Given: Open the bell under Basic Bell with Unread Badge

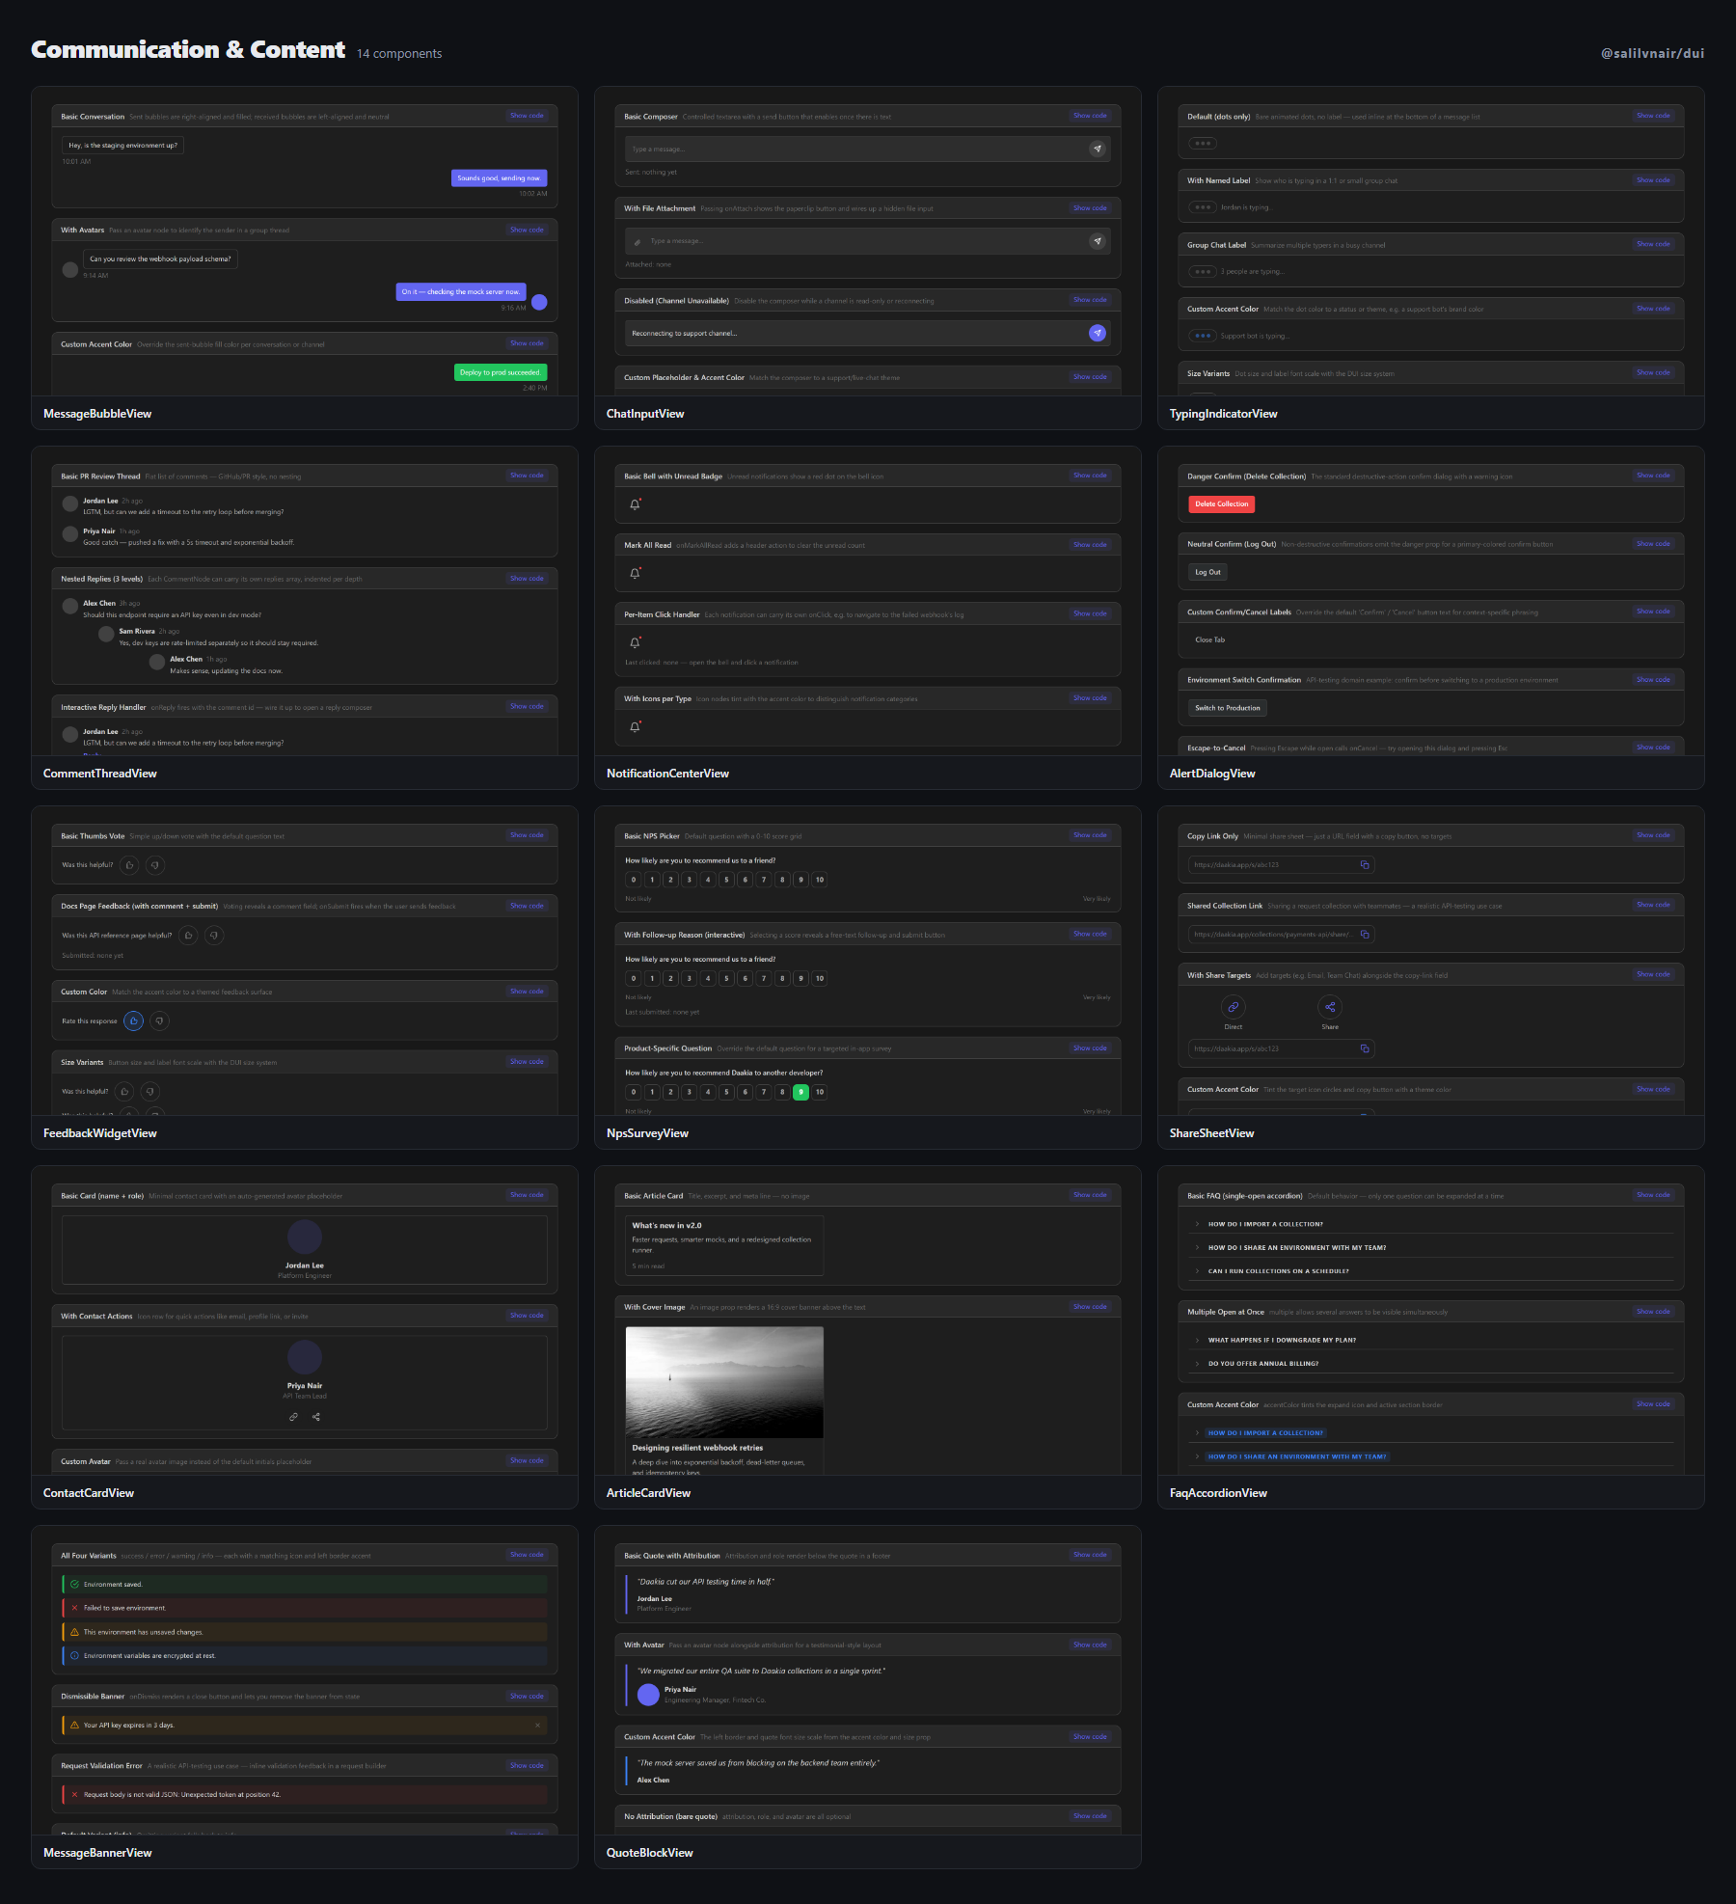Looking at the screenshot, I should pyautogui.click(x=635, y=504).
